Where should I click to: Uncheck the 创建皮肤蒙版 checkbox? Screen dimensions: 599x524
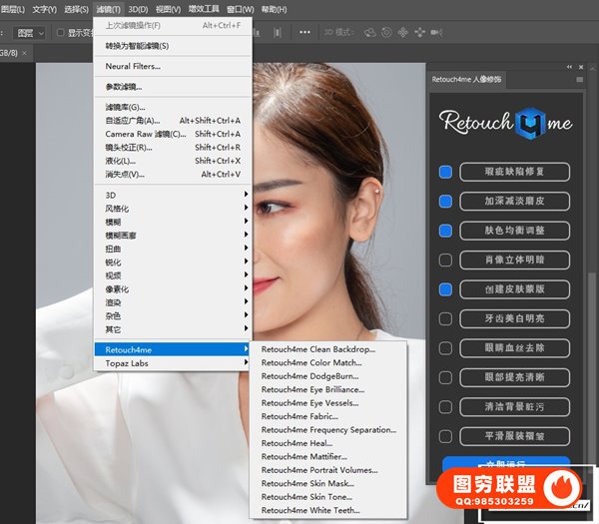445,289
